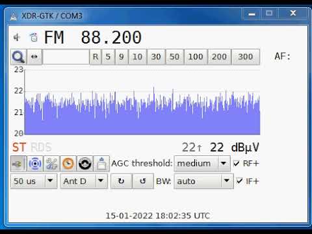Select the 100 step button
312x234 pixels.
click(x=196, y=57)
